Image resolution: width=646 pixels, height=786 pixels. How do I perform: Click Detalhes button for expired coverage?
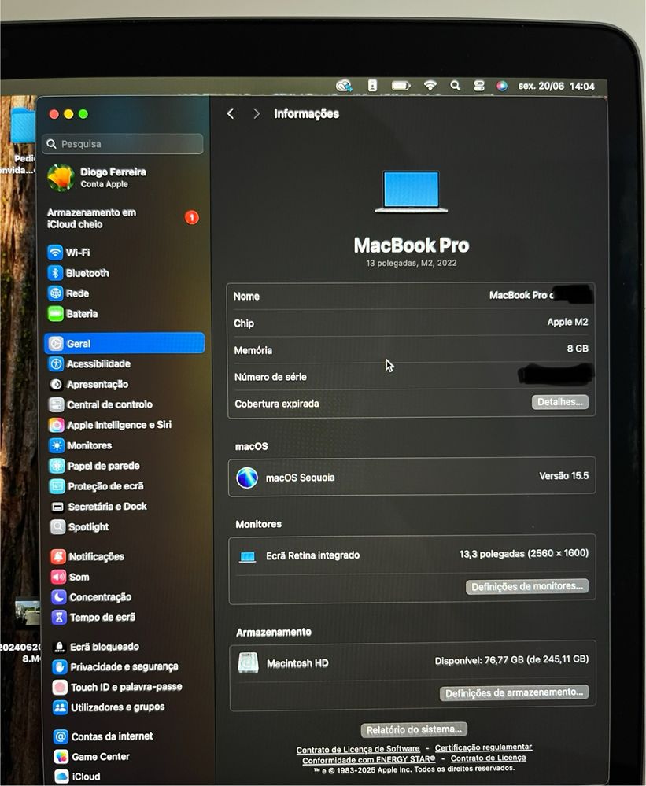pyautogui.click(x=559, y=401)
